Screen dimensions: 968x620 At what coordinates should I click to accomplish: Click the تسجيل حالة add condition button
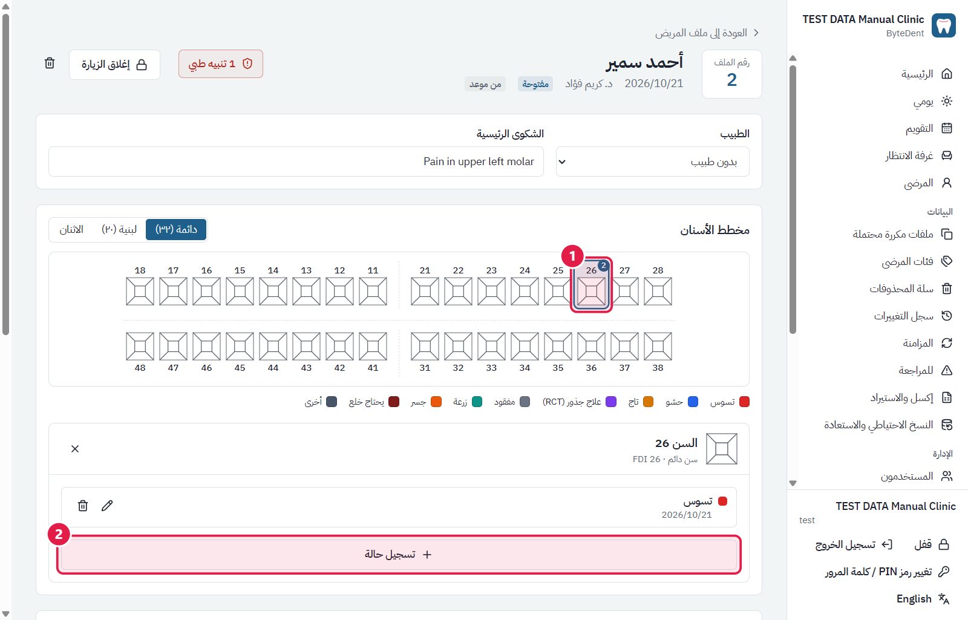click(x=399, y=554)
